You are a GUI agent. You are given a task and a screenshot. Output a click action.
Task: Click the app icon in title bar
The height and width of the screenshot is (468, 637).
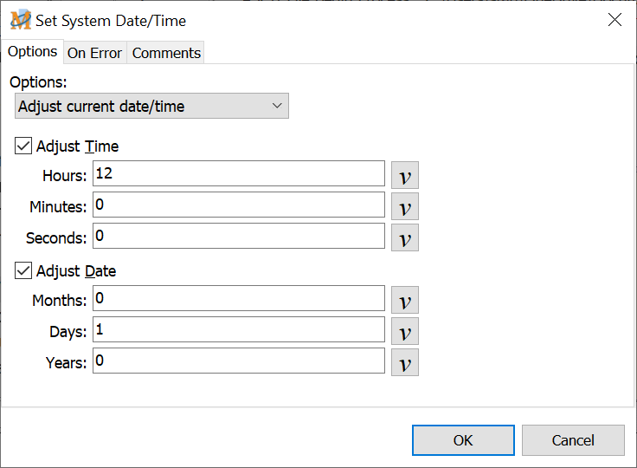[x=20, y=20]
